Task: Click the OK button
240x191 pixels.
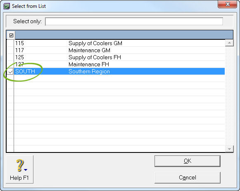Action: [x=188, y=161]
